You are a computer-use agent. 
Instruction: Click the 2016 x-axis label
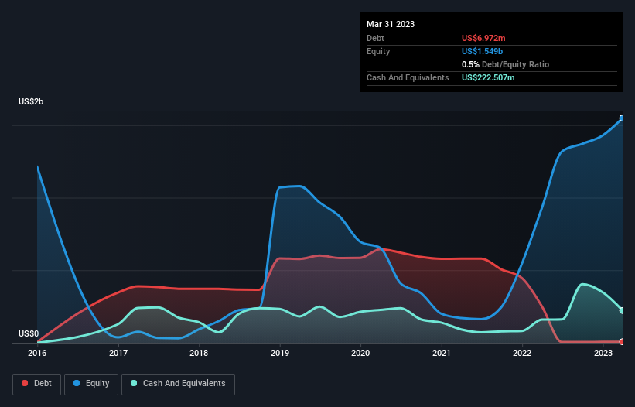coord(37,353)
